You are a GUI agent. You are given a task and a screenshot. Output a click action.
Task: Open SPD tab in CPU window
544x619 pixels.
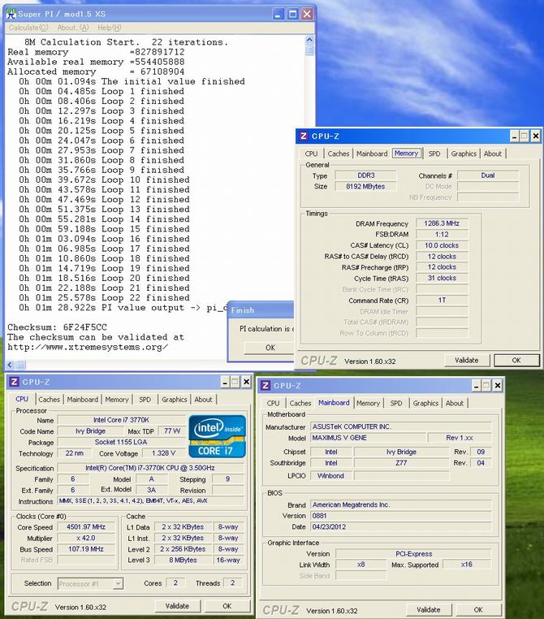pos(145,400)
